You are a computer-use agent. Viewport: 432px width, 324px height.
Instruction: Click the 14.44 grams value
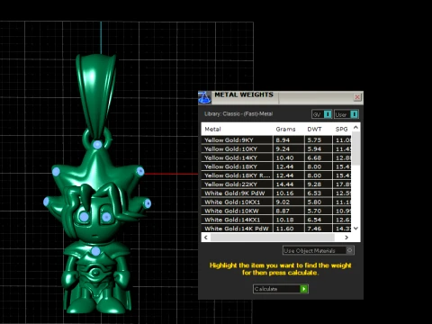(x=284, y=184)
